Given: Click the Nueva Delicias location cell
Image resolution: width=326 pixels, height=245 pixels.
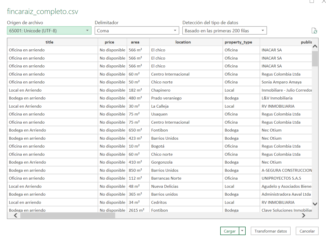Looking at the screenshot, I should tap(186, 186).
